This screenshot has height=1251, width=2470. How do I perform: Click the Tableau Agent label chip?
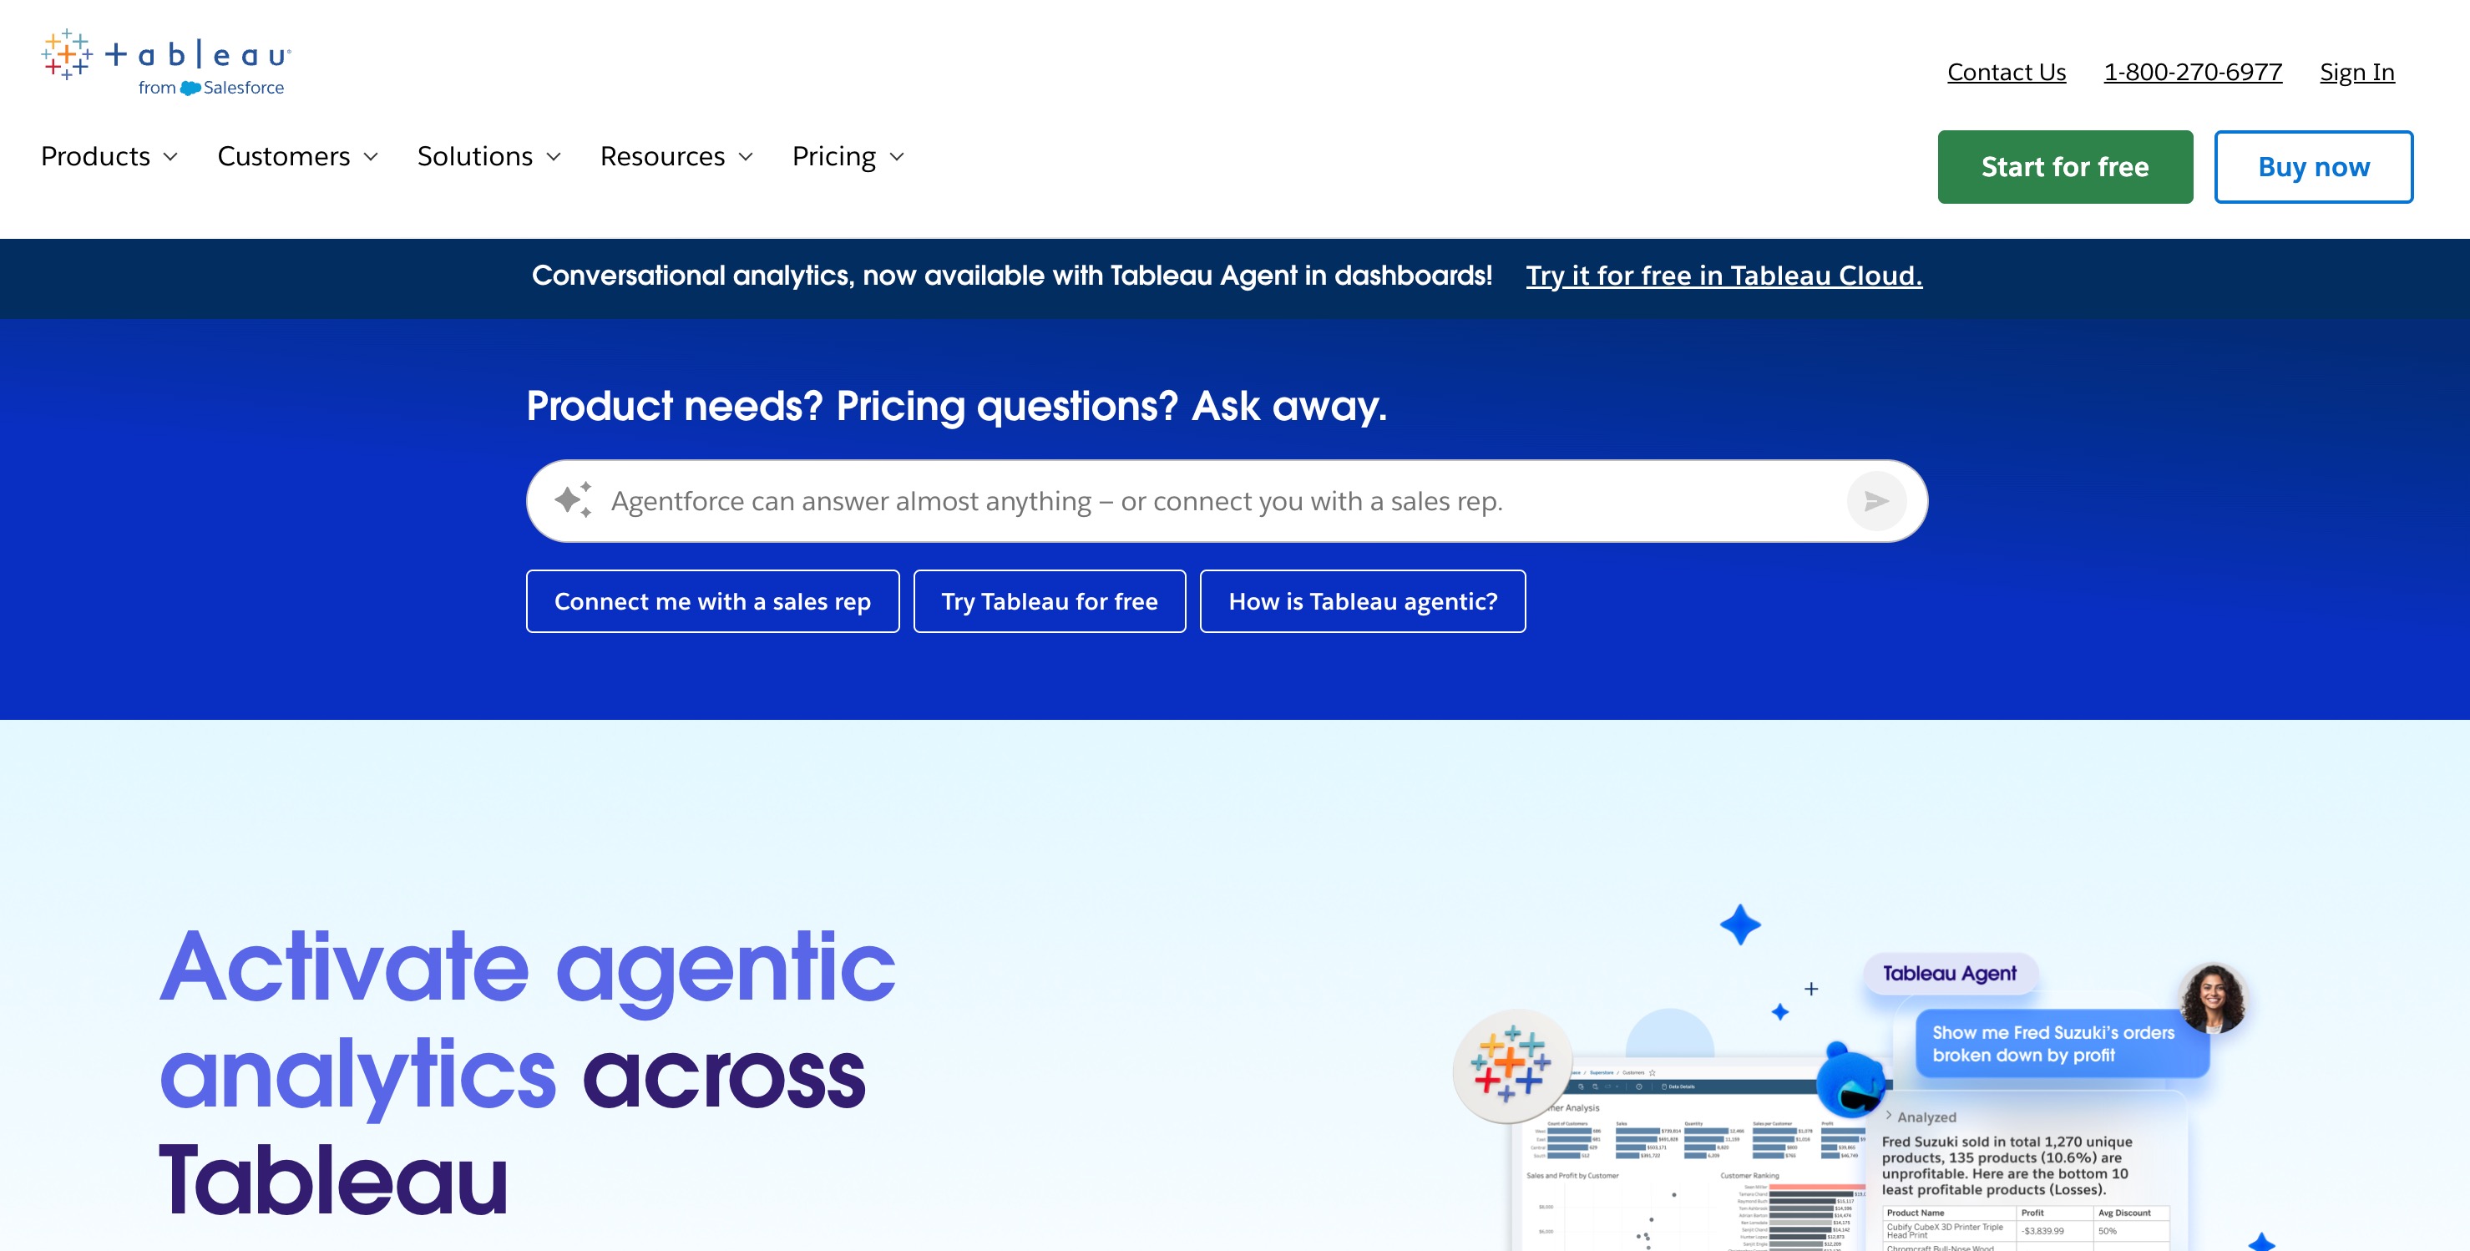(x=1949, y=973)
